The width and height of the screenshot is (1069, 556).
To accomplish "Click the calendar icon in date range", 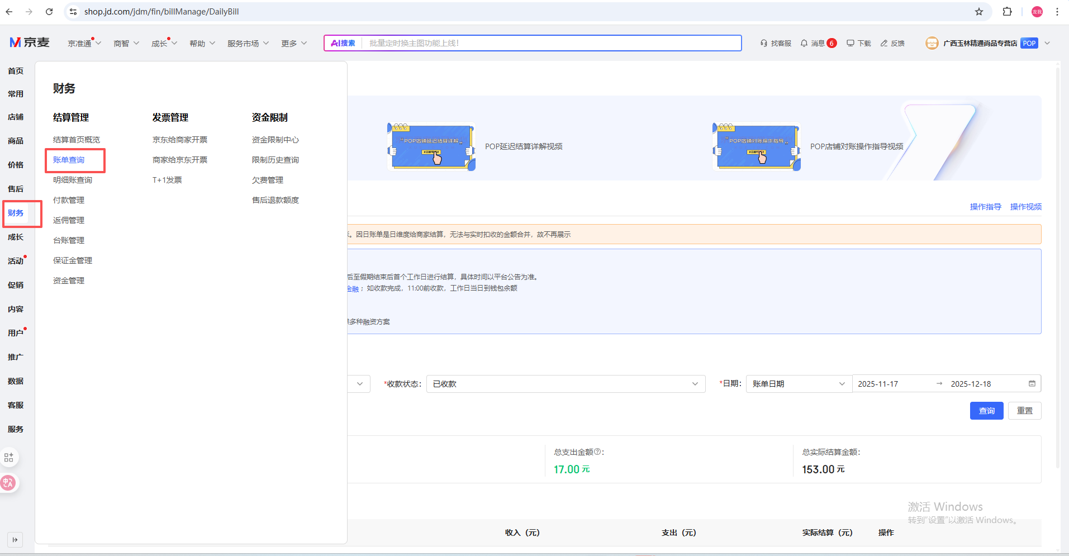I will (1032, 383).
